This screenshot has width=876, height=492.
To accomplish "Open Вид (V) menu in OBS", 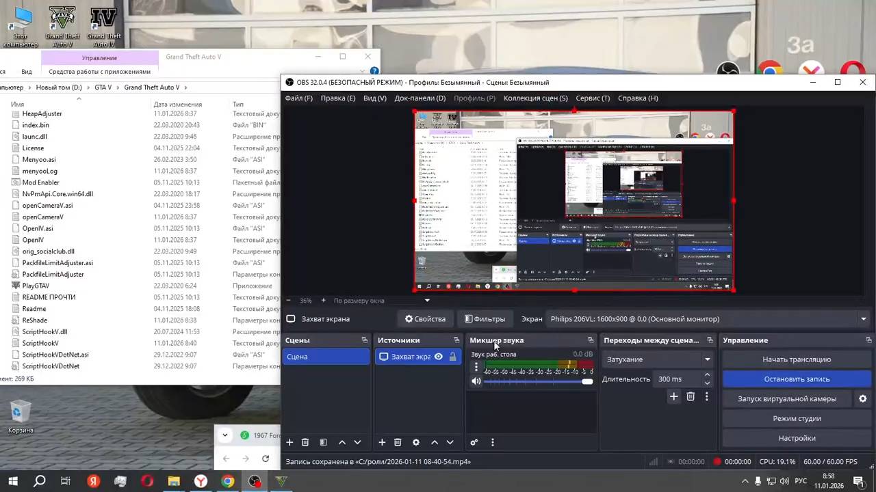I will click(x=375, y=98).
